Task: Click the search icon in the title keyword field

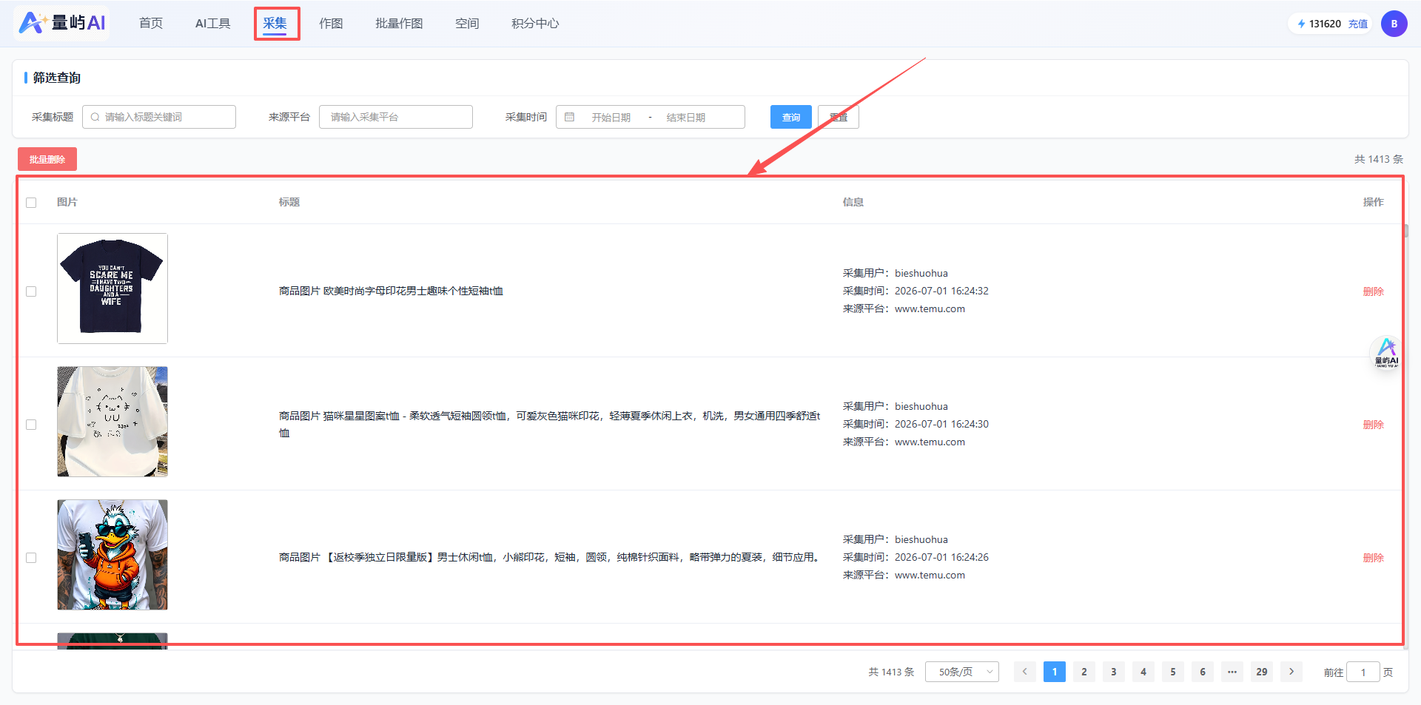Action: tap(95, 117)
